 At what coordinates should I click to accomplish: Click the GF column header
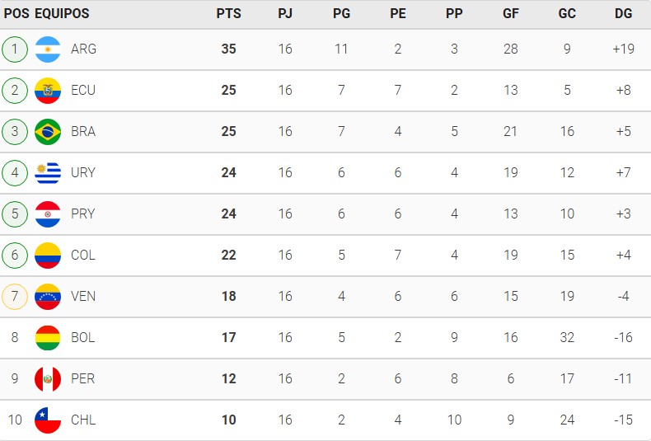pos(511,14)
